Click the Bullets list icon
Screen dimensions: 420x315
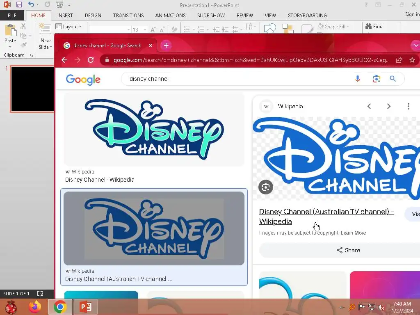tap(187, 30)
